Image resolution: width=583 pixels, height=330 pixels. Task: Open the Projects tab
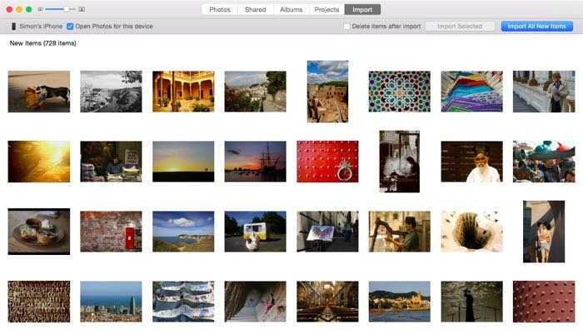pyautogui.click(x=326, y=10)
